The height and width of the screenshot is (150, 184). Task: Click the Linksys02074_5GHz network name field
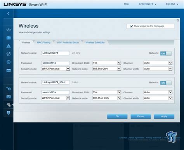(x=56, y=82)
